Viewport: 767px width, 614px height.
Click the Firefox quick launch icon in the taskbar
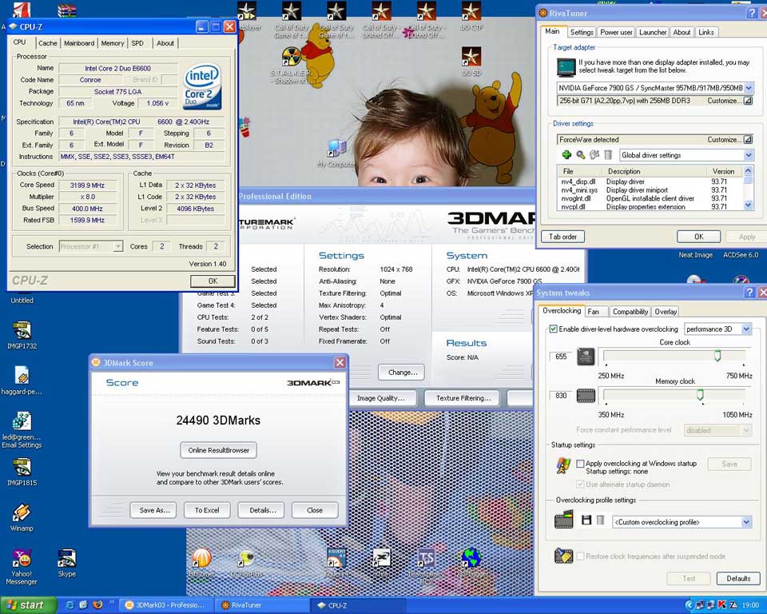click(x=97, y=604)
